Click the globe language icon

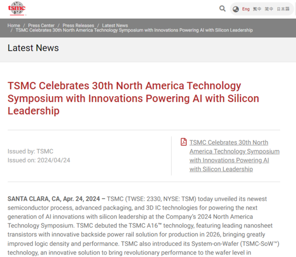(236, 9)
